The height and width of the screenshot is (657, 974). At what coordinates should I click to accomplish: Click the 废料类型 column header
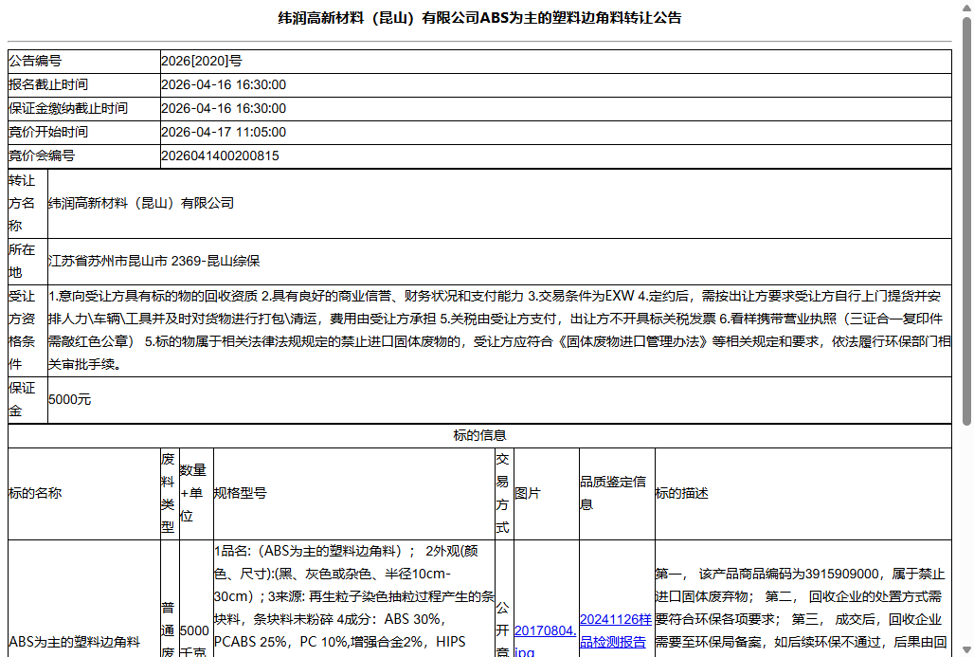(170, 494)
